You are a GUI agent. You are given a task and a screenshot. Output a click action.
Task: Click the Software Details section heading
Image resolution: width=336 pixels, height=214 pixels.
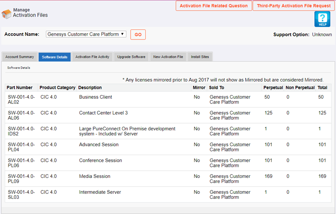tap(18, 68)
